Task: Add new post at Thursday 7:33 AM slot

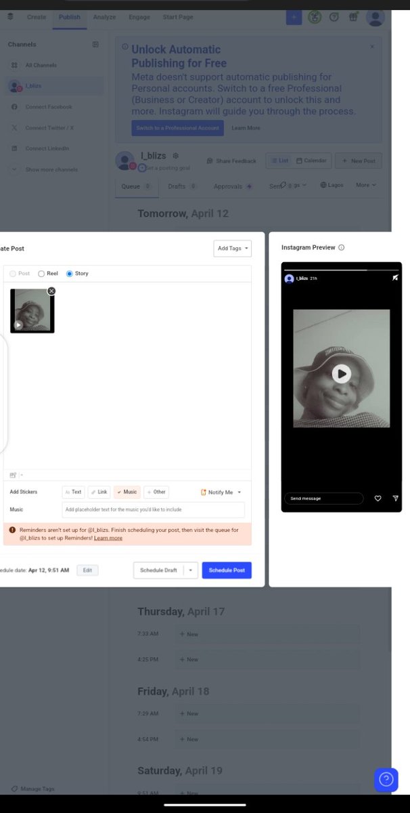Action: 267,634
